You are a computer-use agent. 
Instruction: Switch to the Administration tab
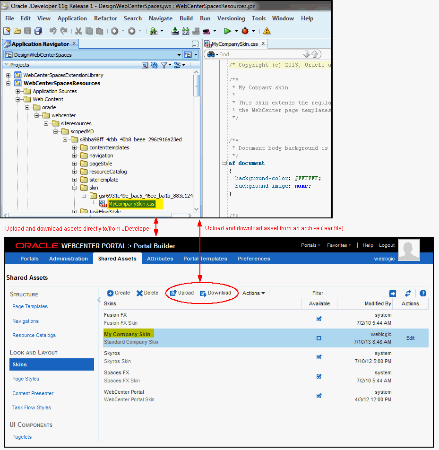pyautogui.click(x=69, y=259)
